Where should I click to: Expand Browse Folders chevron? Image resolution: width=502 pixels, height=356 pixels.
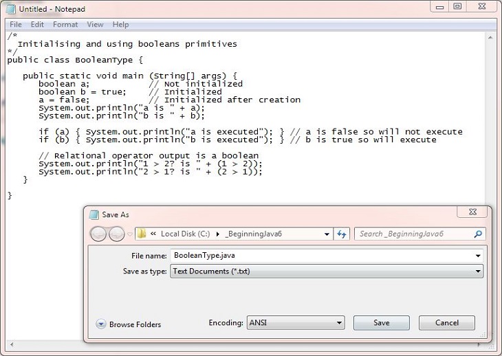pos(101,324)
